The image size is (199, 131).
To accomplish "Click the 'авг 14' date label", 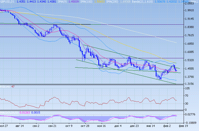I will pos(20,126).
